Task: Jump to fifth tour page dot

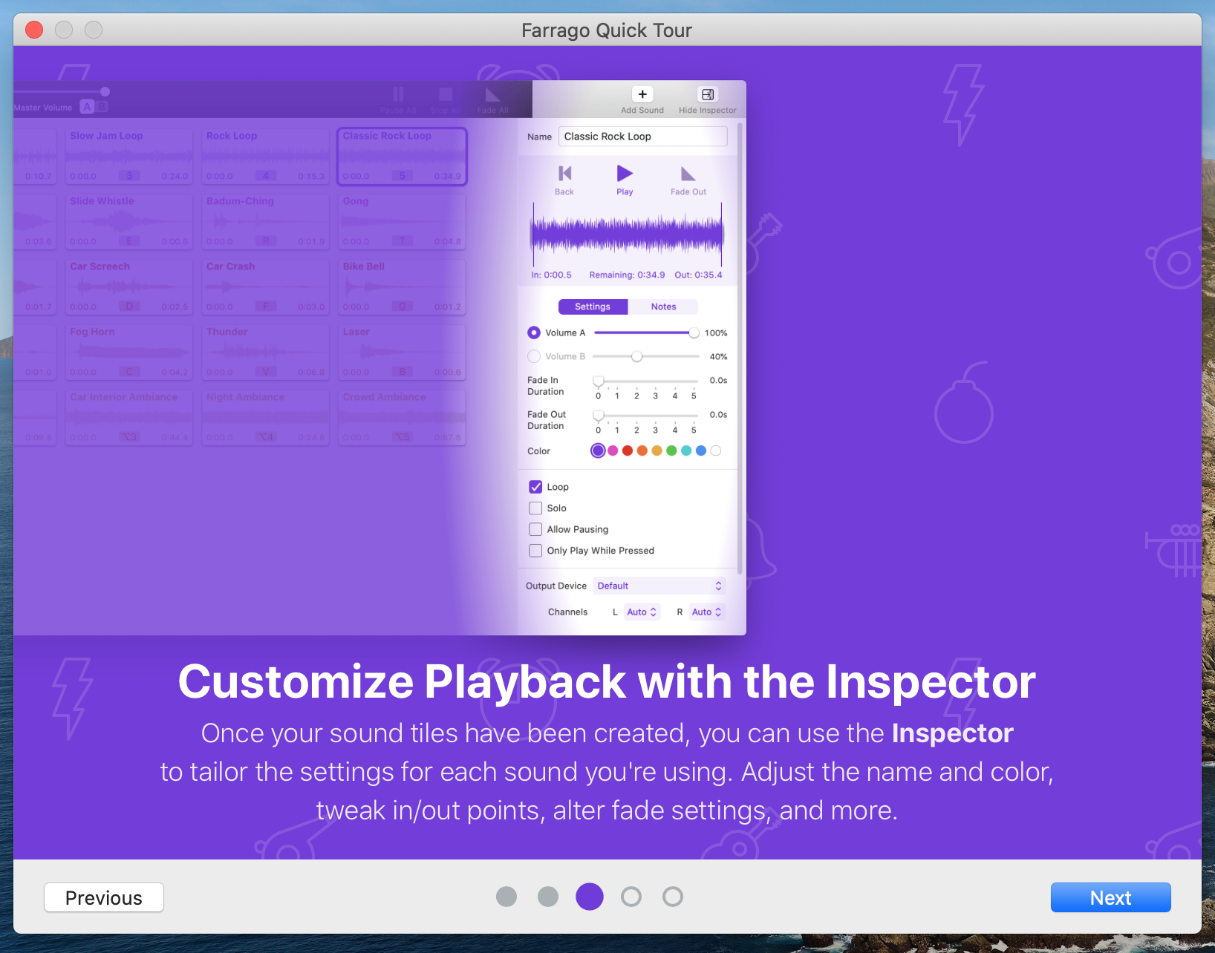Action: [x=673, y=897]
